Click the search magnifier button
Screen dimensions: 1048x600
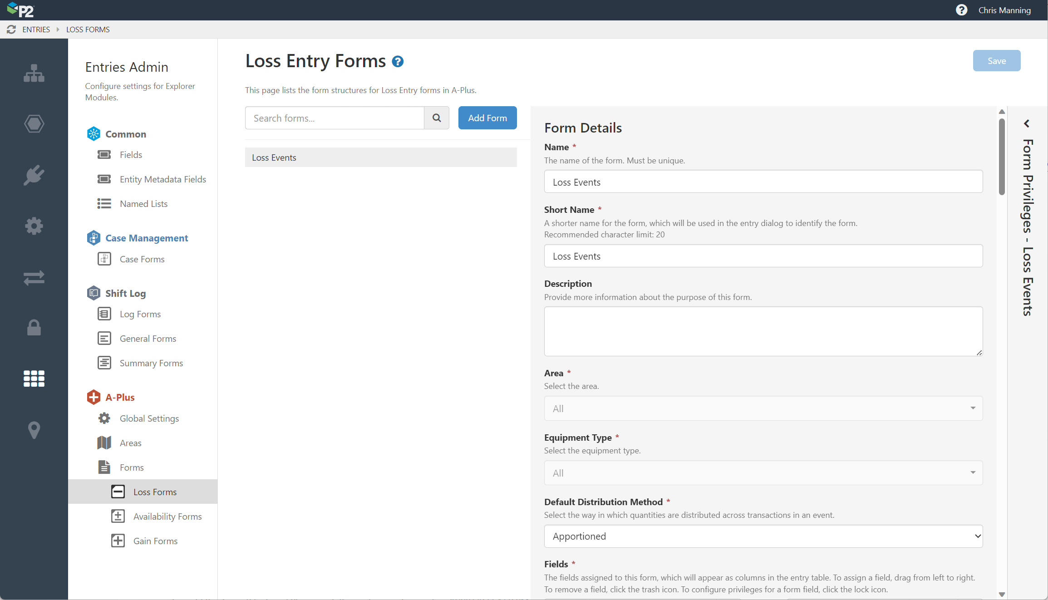(437, 118)
